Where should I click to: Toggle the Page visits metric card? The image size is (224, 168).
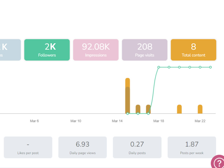(145, 50)
